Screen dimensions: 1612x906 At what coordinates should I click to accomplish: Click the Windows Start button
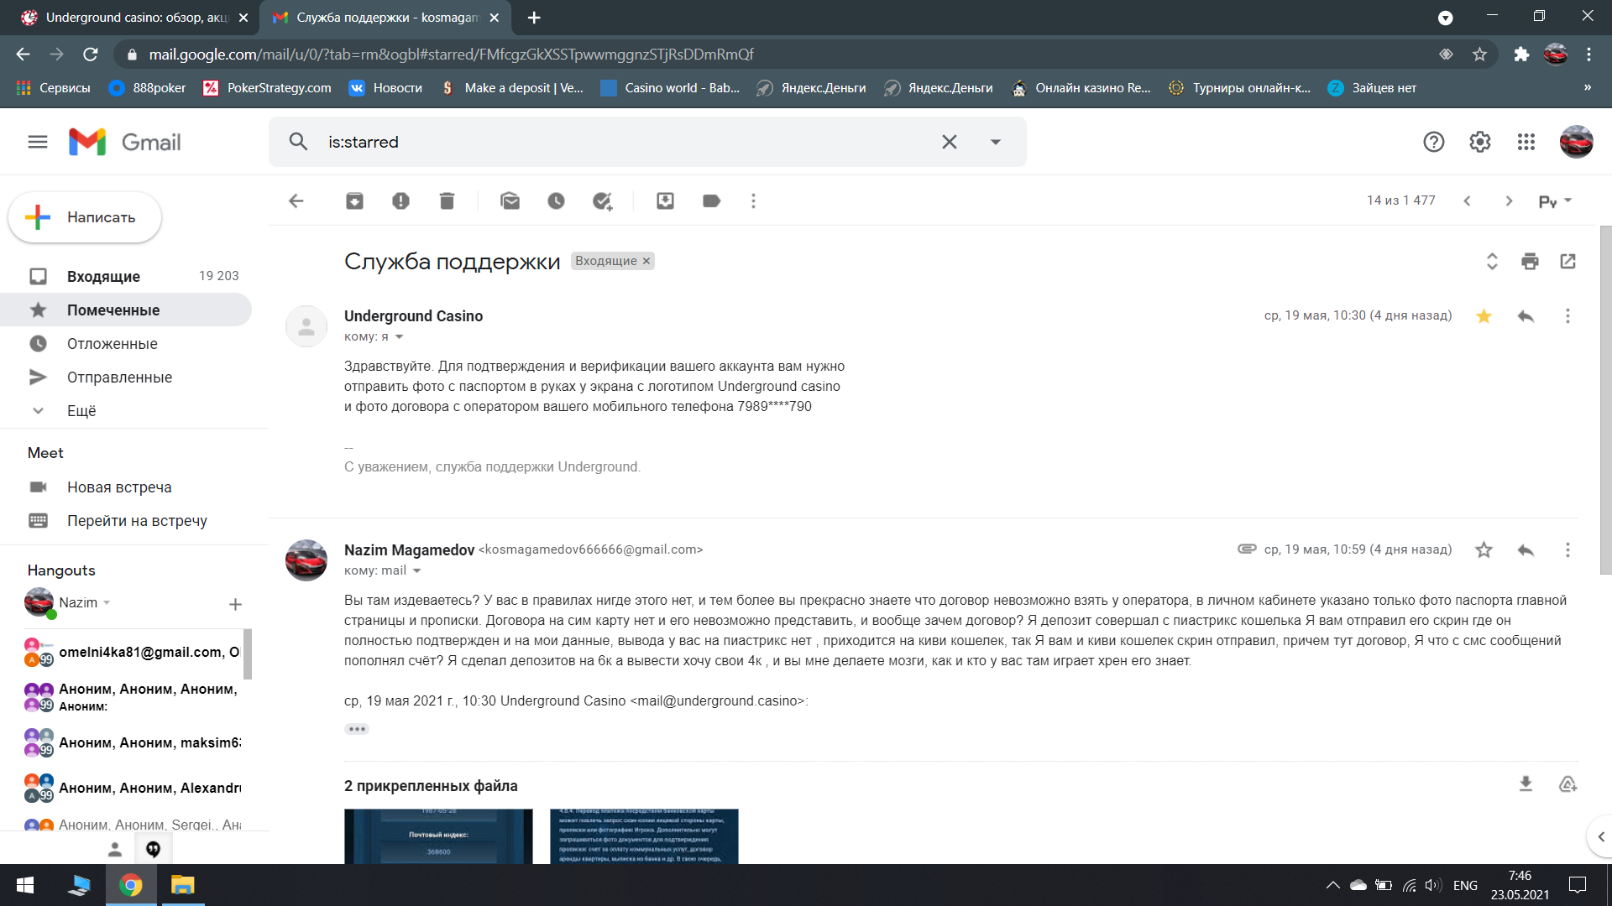(25, 885)
